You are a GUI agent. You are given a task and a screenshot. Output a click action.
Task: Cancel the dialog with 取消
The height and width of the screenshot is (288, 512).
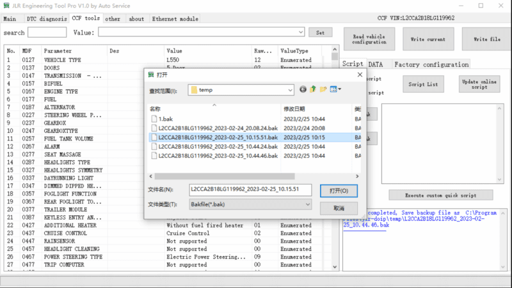[339, 208]
